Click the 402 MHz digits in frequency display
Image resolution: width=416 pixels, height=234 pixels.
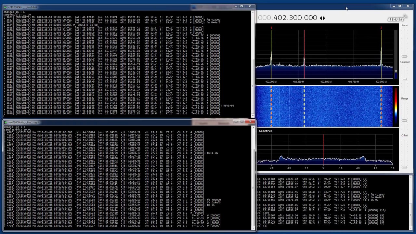[x=279, y=18]
